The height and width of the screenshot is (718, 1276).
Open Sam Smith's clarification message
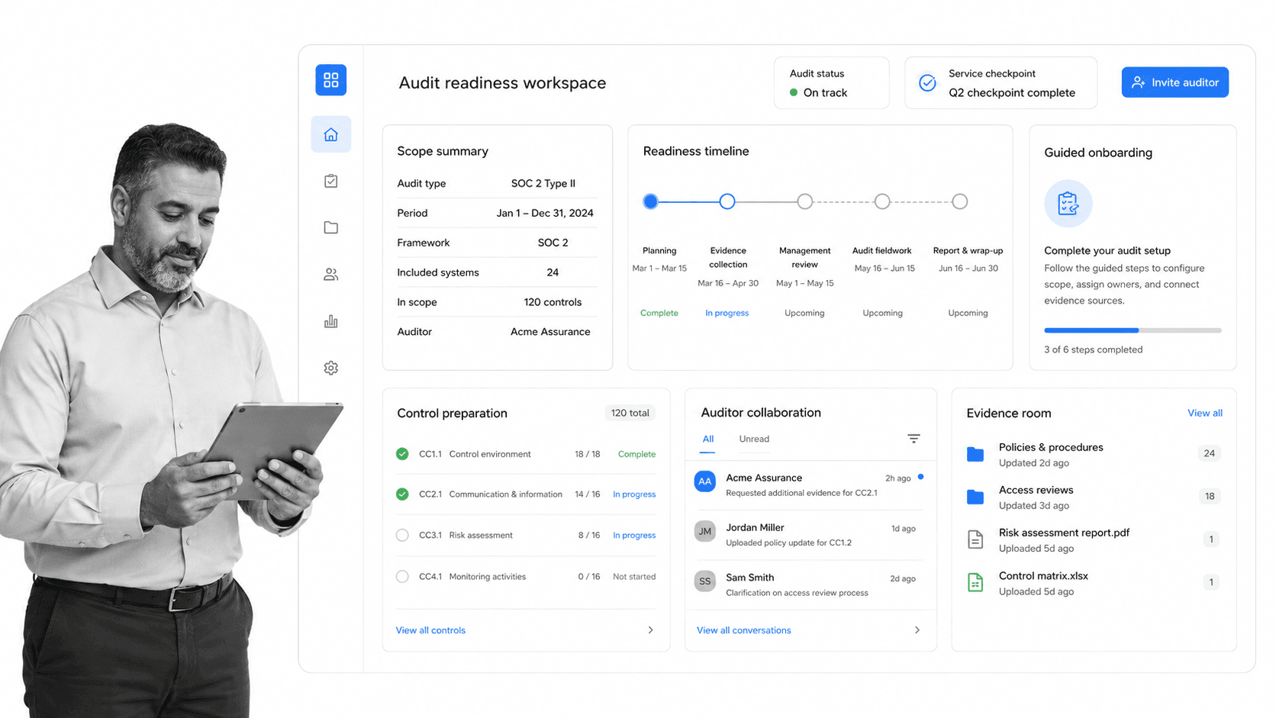pos(797,593)
